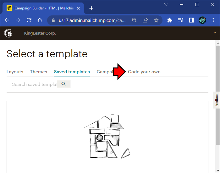This screenshot has height=173, width=220.
Task: Open the media control icon
Action: point(180,20)
